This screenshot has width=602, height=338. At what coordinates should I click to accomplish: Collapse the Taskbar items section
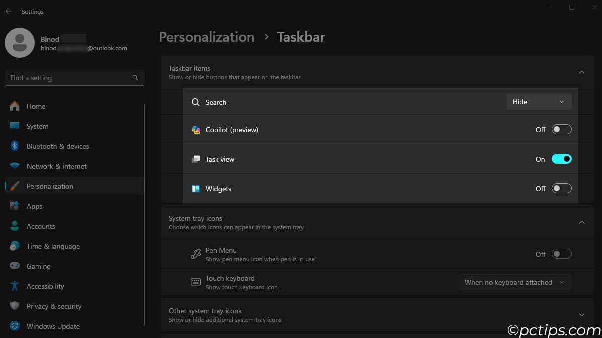(x=582, y=72)
